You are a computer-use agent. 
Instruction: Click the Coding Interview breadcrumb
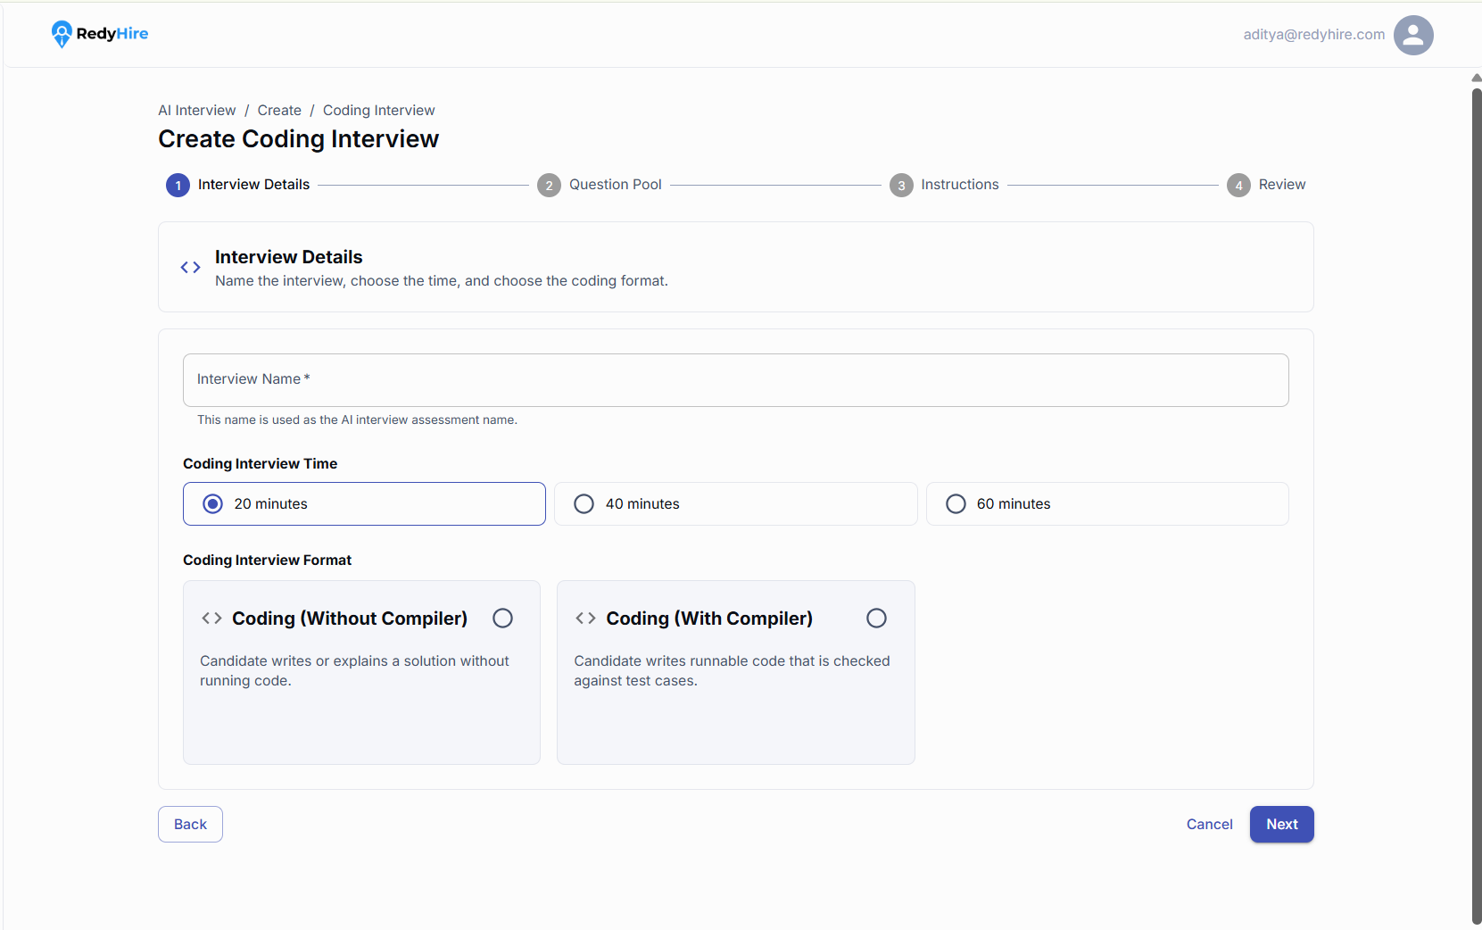379,110
